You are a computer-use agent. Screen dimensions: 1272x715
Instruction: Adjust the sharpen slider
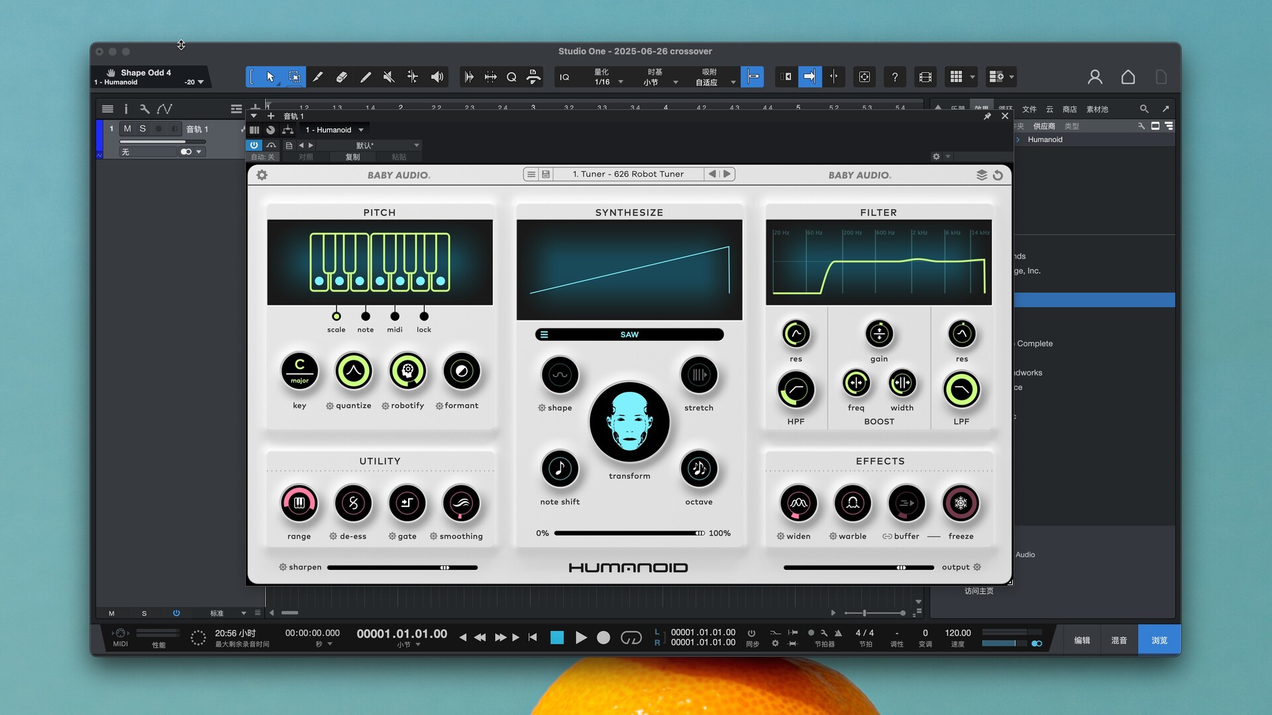click(402, 567)
